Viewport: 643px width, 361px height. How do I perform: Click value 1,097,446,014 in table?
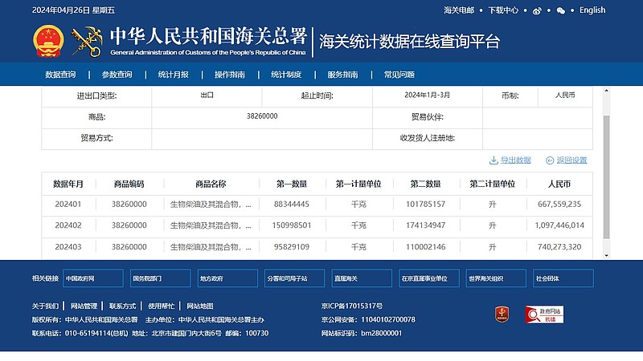[559, 225]
